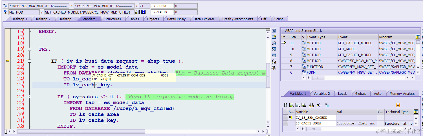Click the SY-TABIX field in the header
Screen dimensions: 423x136
162,12
